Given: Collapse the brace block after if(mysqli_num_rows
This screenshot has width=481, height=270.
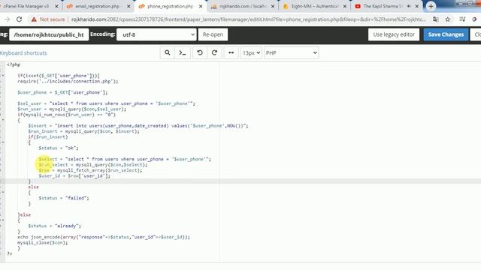Looking at the screenshot, I should point(3,120).
